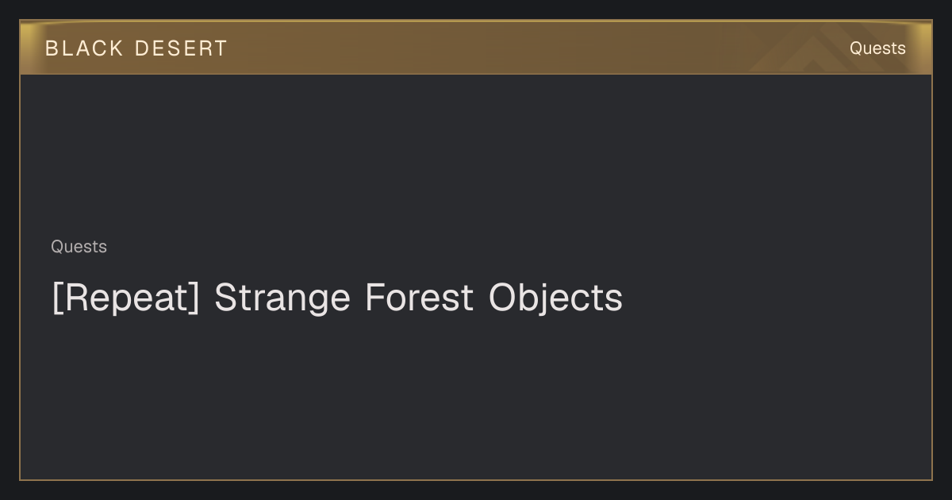Click the thin gold border below the header

tap(476, 74)
